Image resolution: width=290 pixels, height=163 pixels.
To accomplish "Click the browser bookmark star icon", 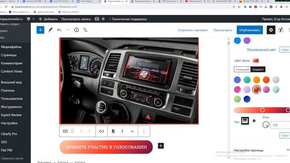I will coord(239,7).
